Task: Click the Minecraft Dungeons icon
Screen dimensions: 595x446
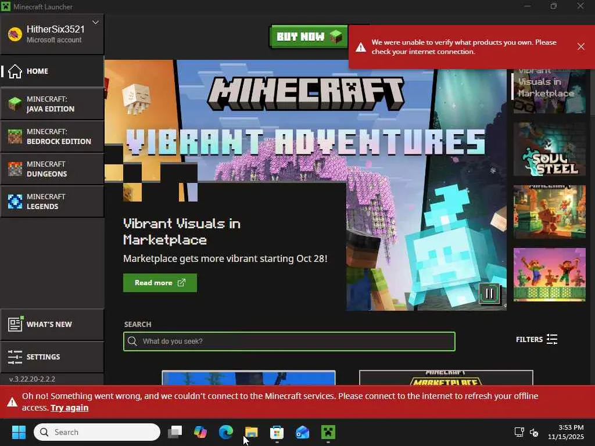Action: point(15,169)
